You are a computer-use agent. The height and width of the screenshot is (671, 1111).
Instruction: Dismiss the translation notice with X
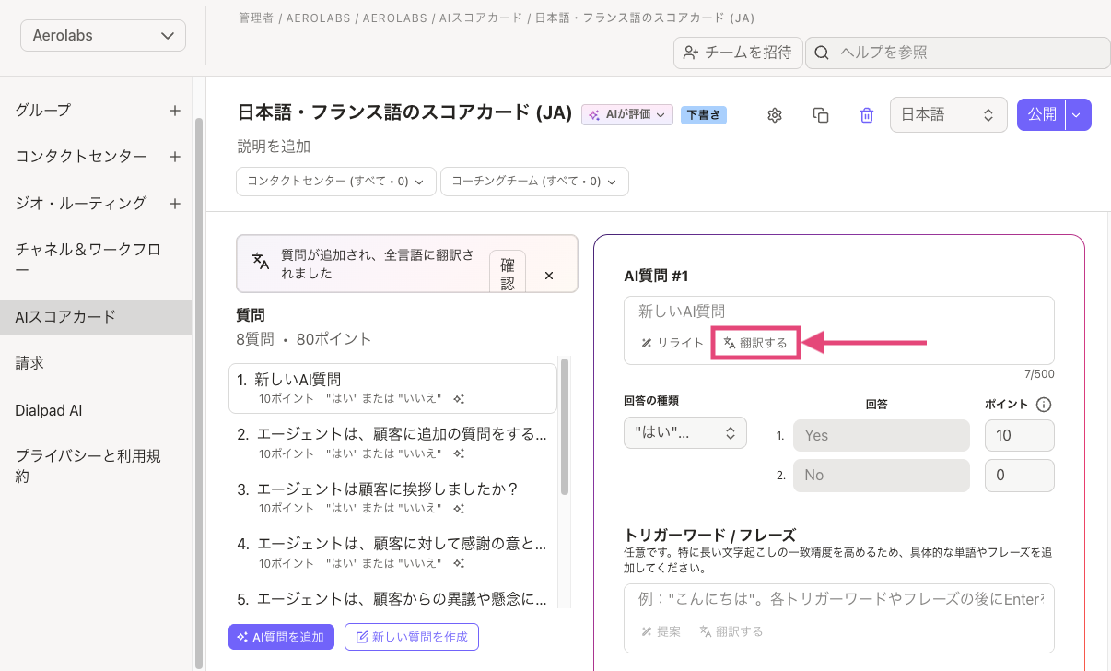(x=549, y=276)
